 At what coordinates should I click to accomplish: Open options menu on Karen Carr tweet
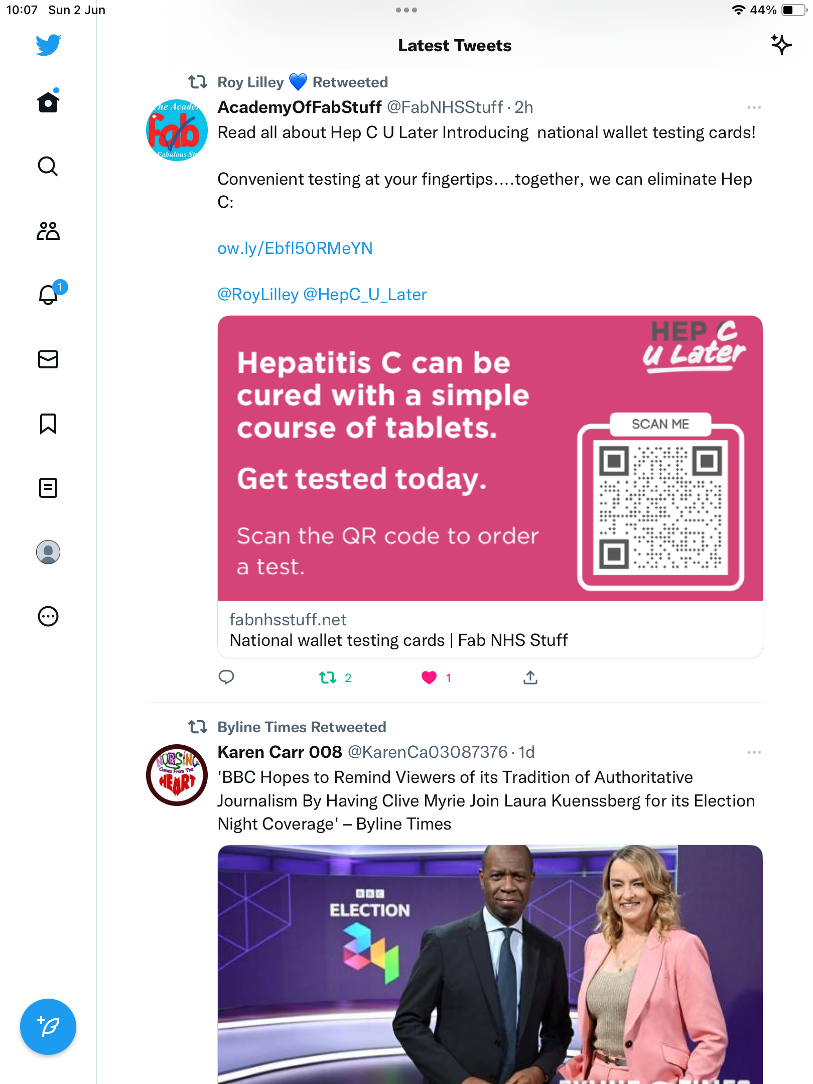click(x=754, y=752)
